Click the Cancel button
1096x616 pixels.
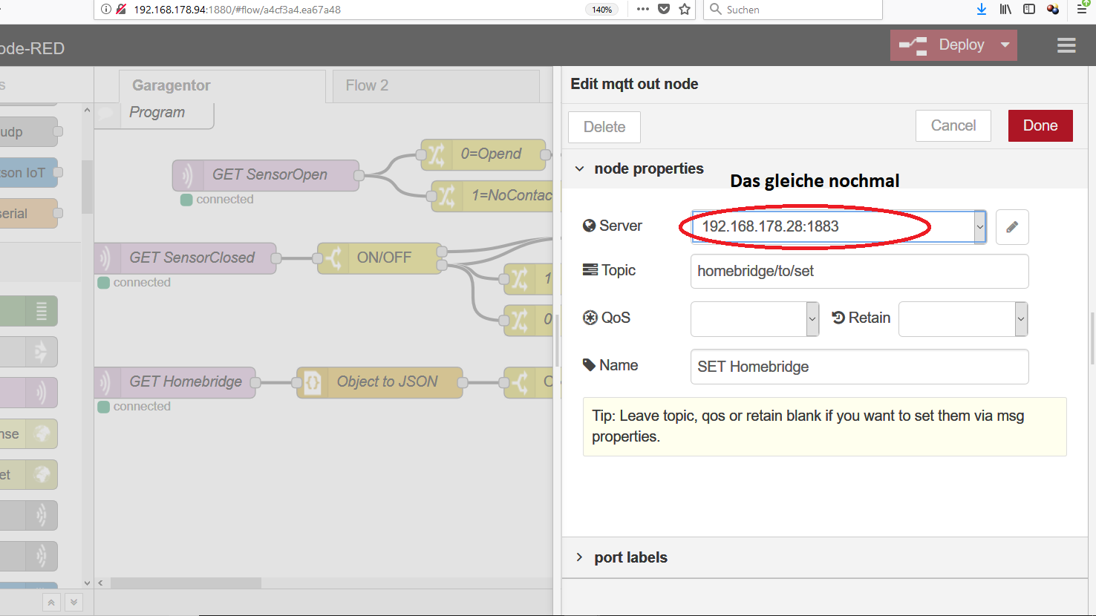point(953,125)
